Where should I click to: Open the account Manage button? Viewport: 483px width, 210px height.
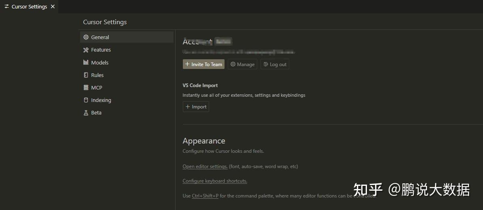tap(243, 64)
